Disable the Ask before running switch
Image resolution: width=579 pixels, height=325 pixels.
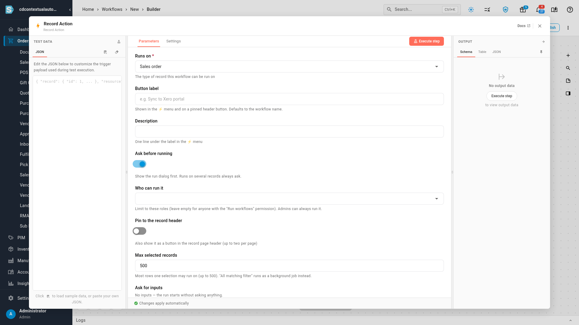(x=139, y=164)
